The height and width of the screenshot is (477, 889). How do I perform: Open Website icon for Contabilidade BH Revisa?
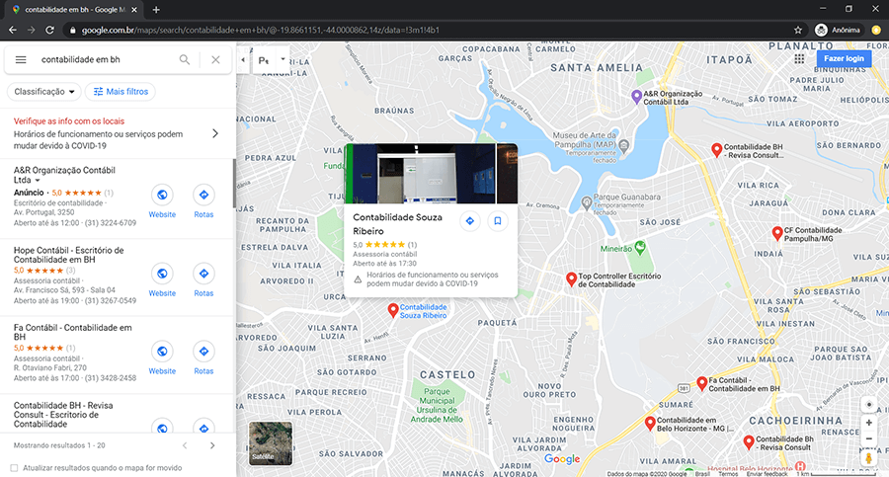point(162,427)
